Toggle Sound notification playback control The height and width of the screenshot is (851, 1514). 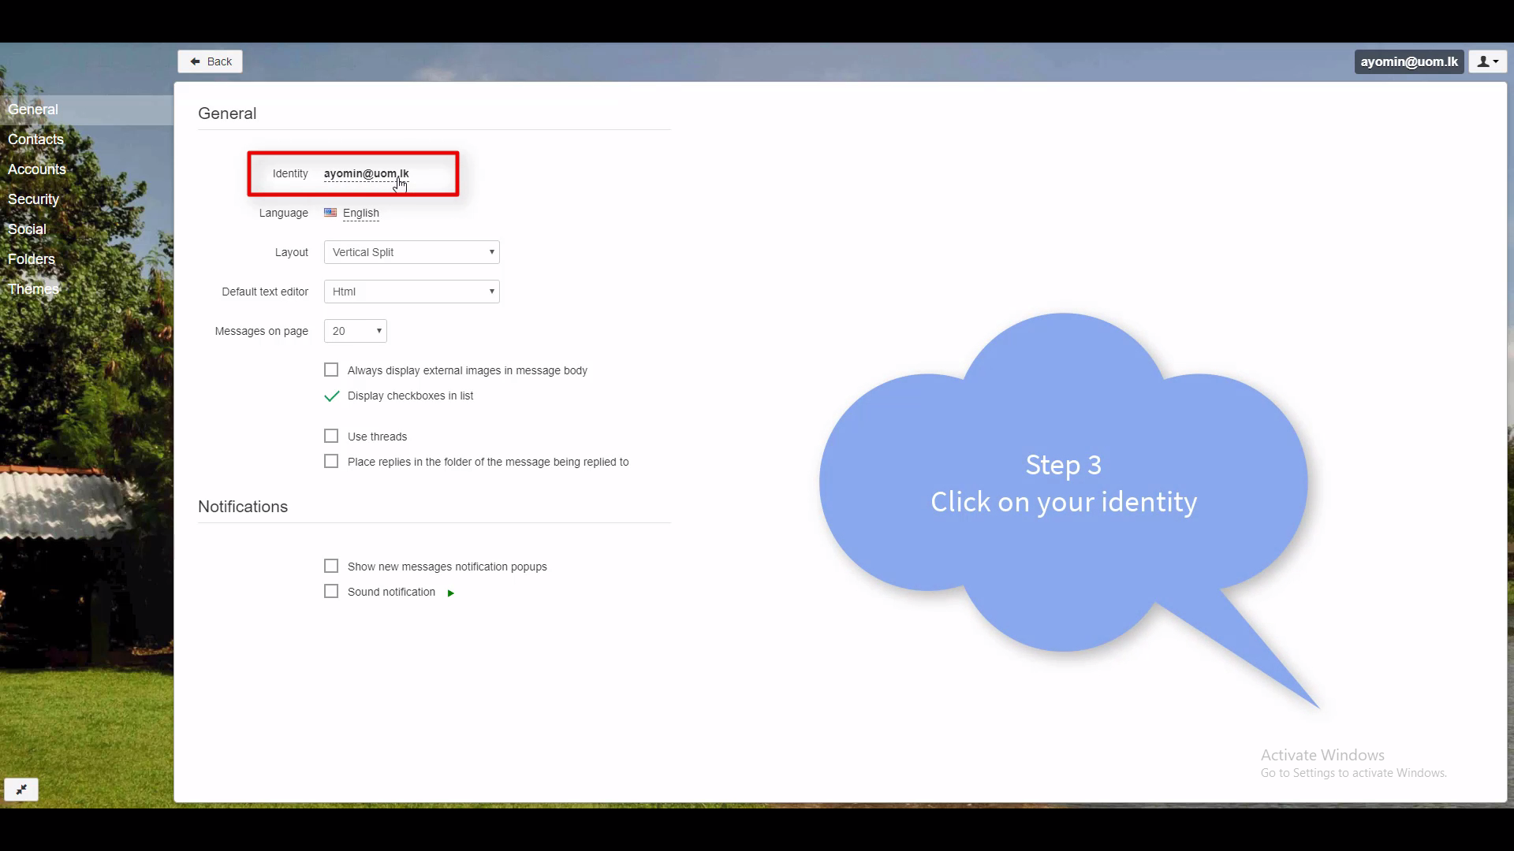pyautogui.click(x=450, y=593)
